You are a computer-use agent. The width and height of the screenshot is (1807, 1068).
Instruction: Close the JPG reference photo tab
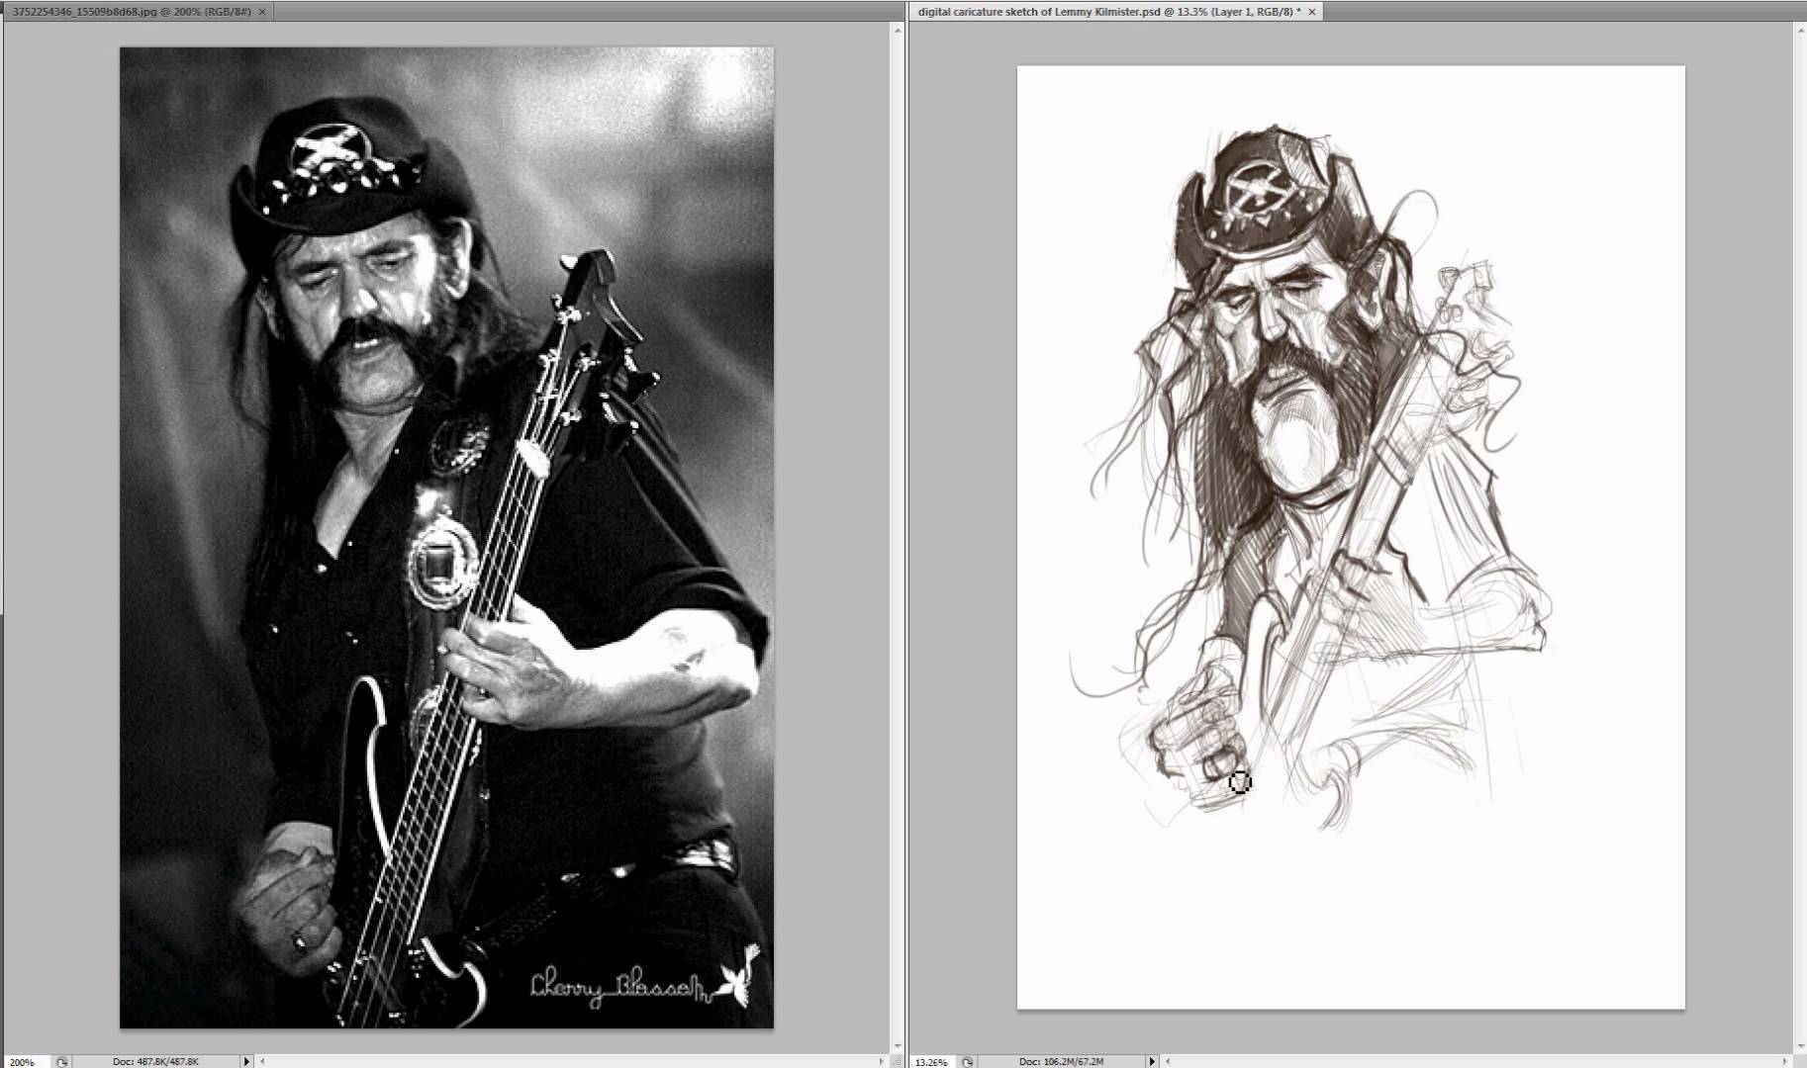click(261, 13)
